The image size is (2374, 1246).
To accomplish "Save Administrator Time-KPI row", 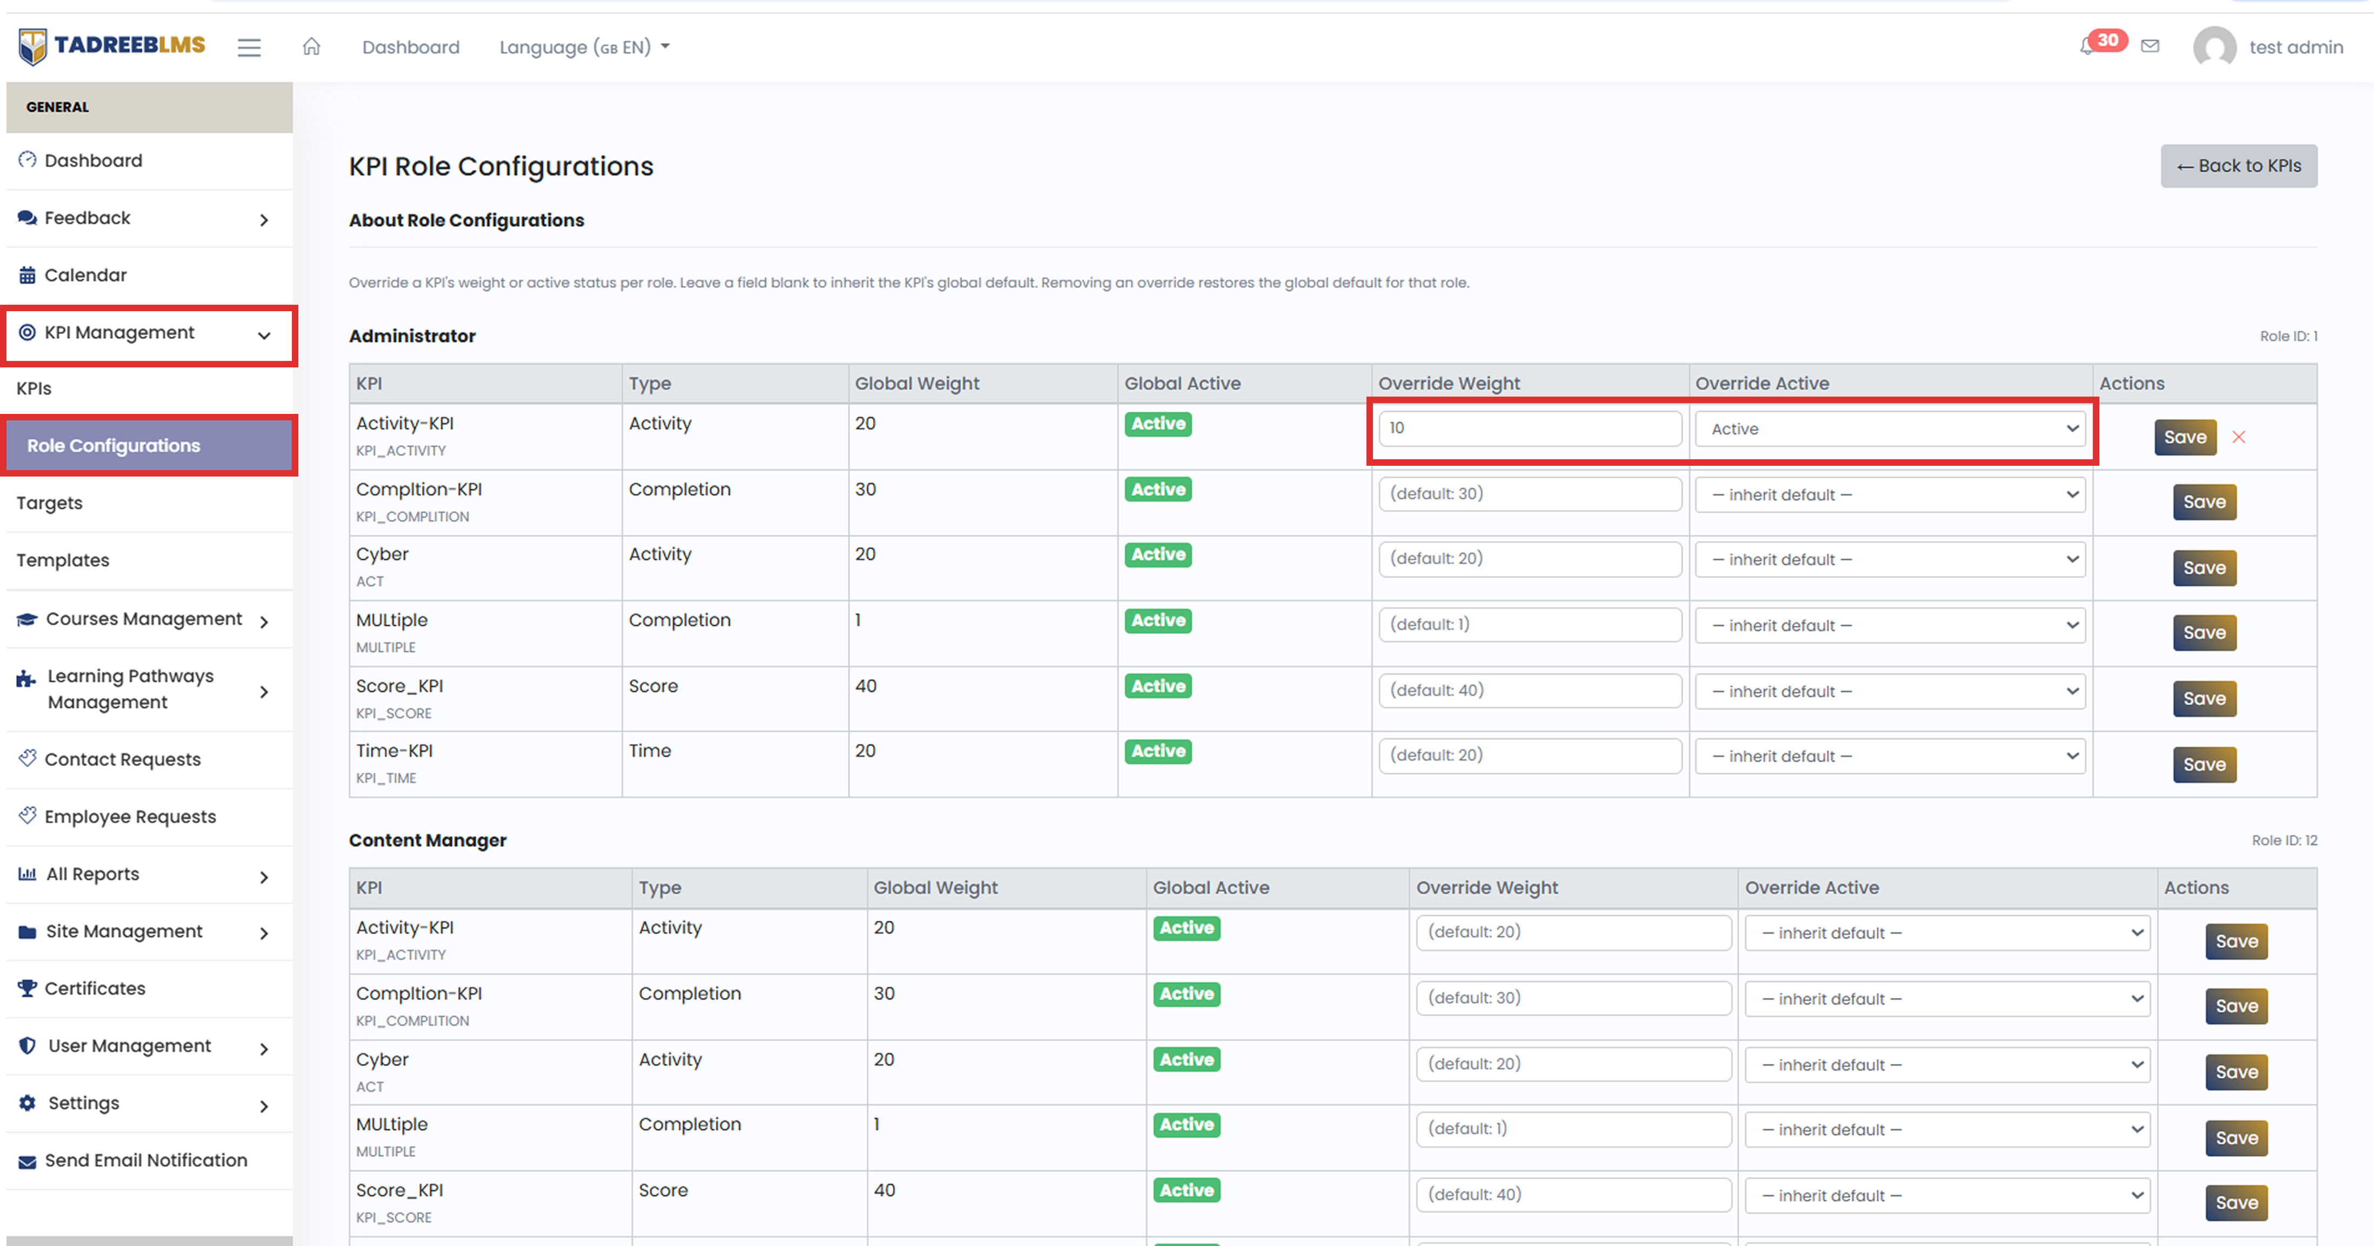I will click(2204, 765).
